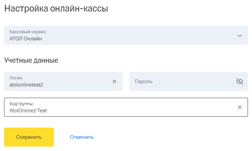Click the Код группы field label
The width and height of the screenshot is (252, 151).
click(21, 104)
